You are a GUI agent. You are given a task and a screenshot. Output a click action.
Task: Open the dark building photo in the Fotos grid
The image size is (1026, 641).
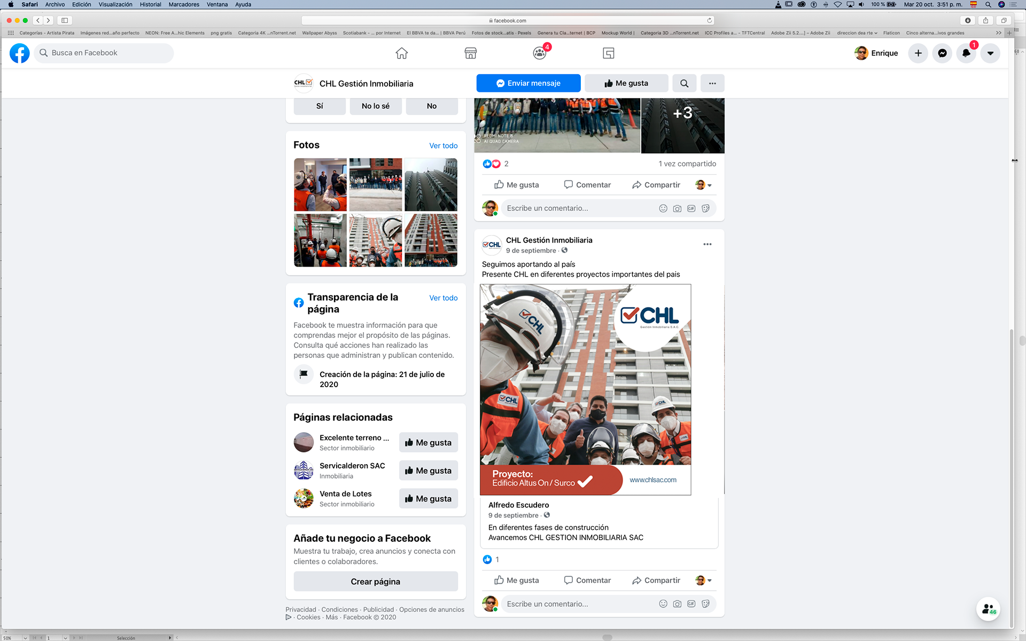pyautogui.click(x=431, y=184)
